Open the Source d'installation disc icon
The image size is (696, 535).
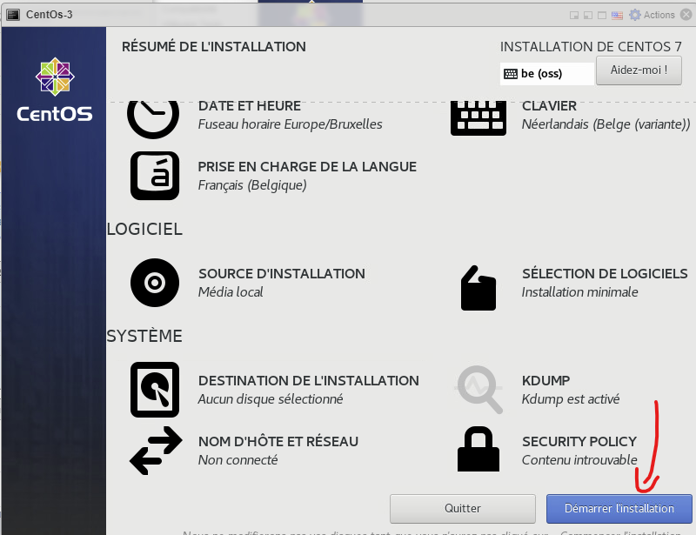pos(155,283)
